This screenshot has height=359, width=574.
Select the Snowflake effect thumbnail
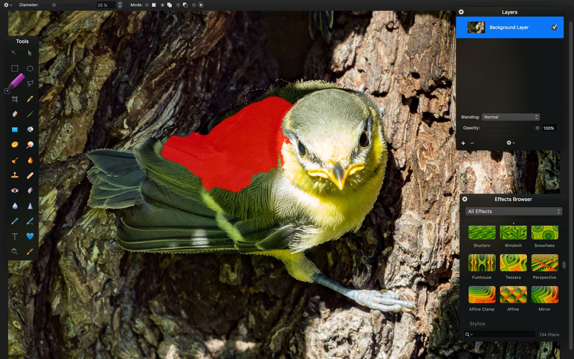click(544, 232)
